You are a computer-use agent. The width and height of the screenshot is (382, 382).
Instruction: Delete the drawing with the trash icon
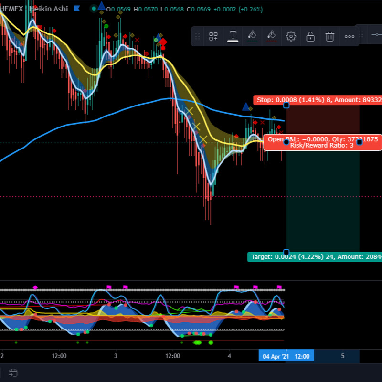coord(329,36)
